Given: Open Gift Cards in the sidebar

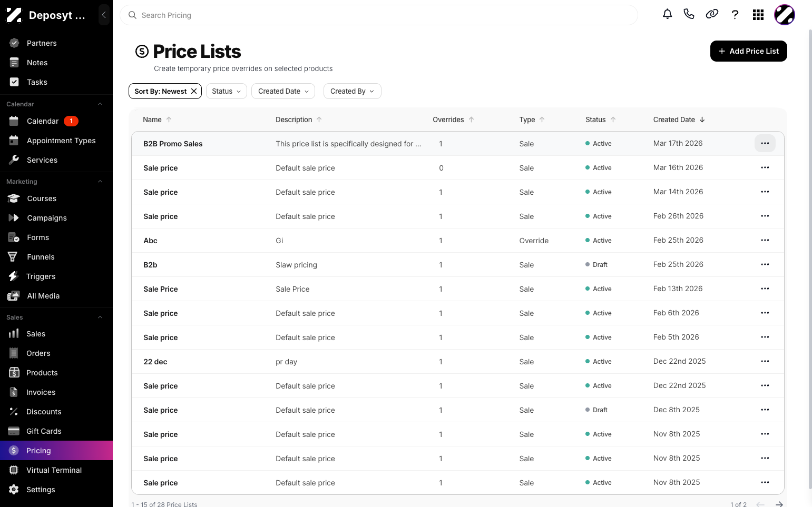Looking at the screenshot, I should coord(56,431).
